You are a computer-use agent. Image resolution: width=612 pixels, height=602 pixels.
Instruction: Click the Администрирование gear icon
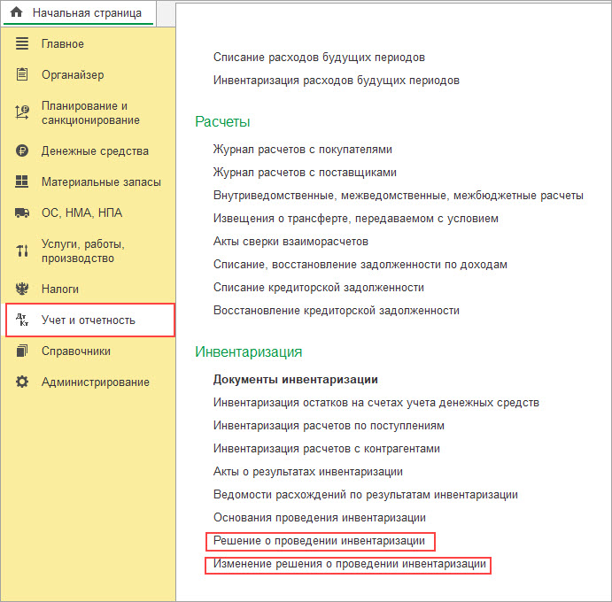point(22,382)
